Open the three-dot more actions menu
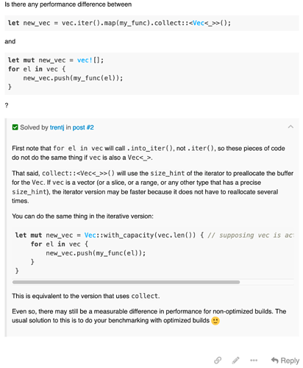Viewport: 303px width, 368px height. [254, 361]
